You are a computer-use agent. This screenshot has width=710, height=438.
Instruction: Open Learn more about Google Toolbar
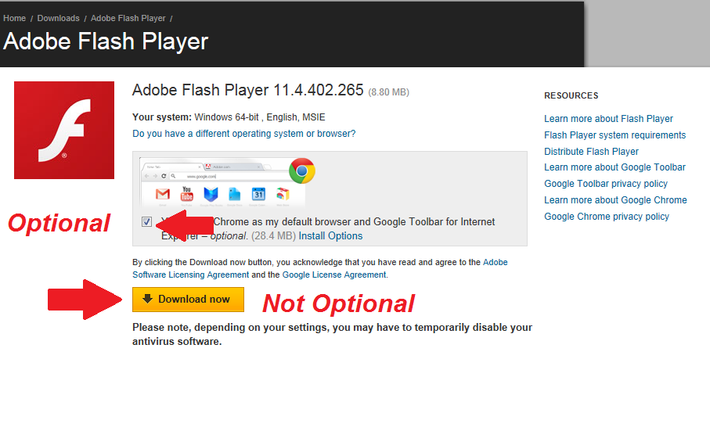point(615,167)
